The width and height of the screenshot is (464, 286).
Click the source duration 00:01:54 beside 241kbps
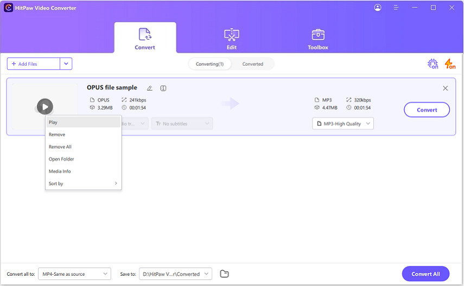[138, 108]
